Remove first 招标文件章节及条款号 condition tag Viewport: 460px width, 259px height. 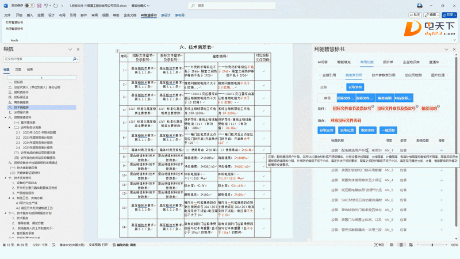pos(373,106)
